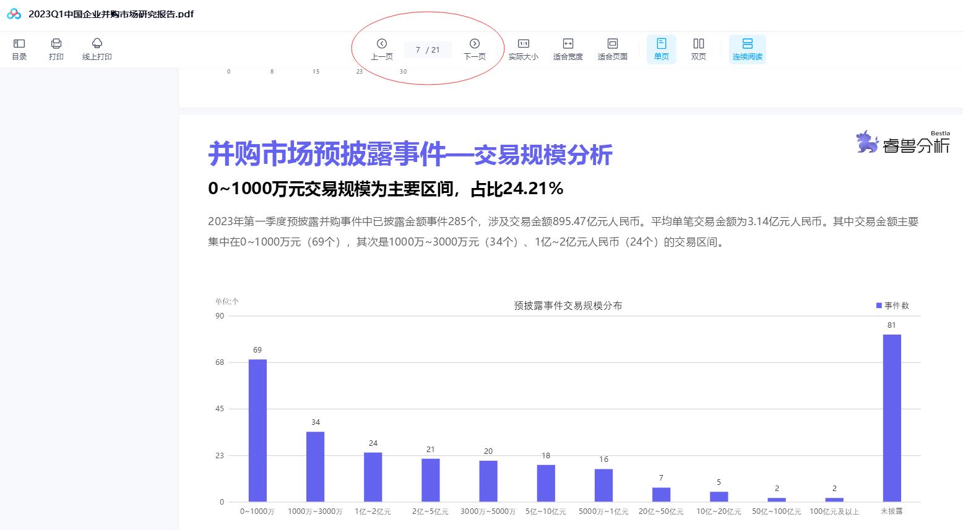Open 线上打印 online printing
Viewport: 963px width, 530px height.
pyautogui.click(x=97, y=49)
